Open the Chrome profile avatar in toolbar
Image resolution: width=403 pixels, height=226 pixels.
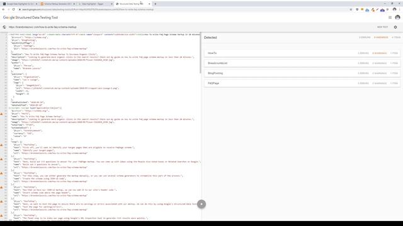click(395, 9)
